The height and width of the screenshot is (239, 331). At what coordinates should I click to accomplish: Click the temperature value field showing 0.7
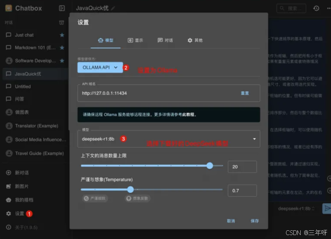pos(242,190)
